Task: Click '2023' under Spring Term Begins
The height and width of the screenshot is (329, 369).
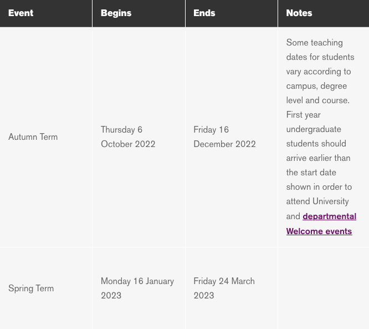Action: coord(111,296)
